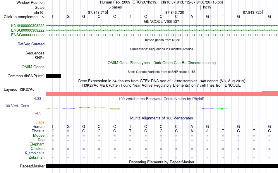Click the common dbSNP variant black block

coord(53,76)
